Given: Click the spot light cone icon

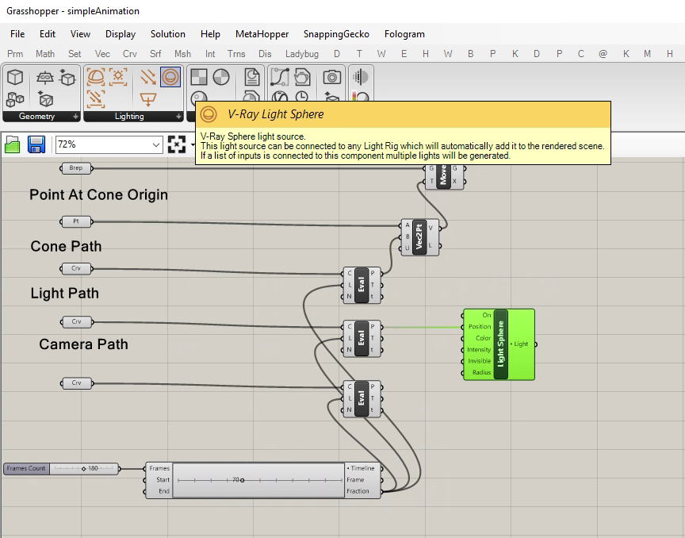Looking at the screenshot, I should click(x=148, y=99).
